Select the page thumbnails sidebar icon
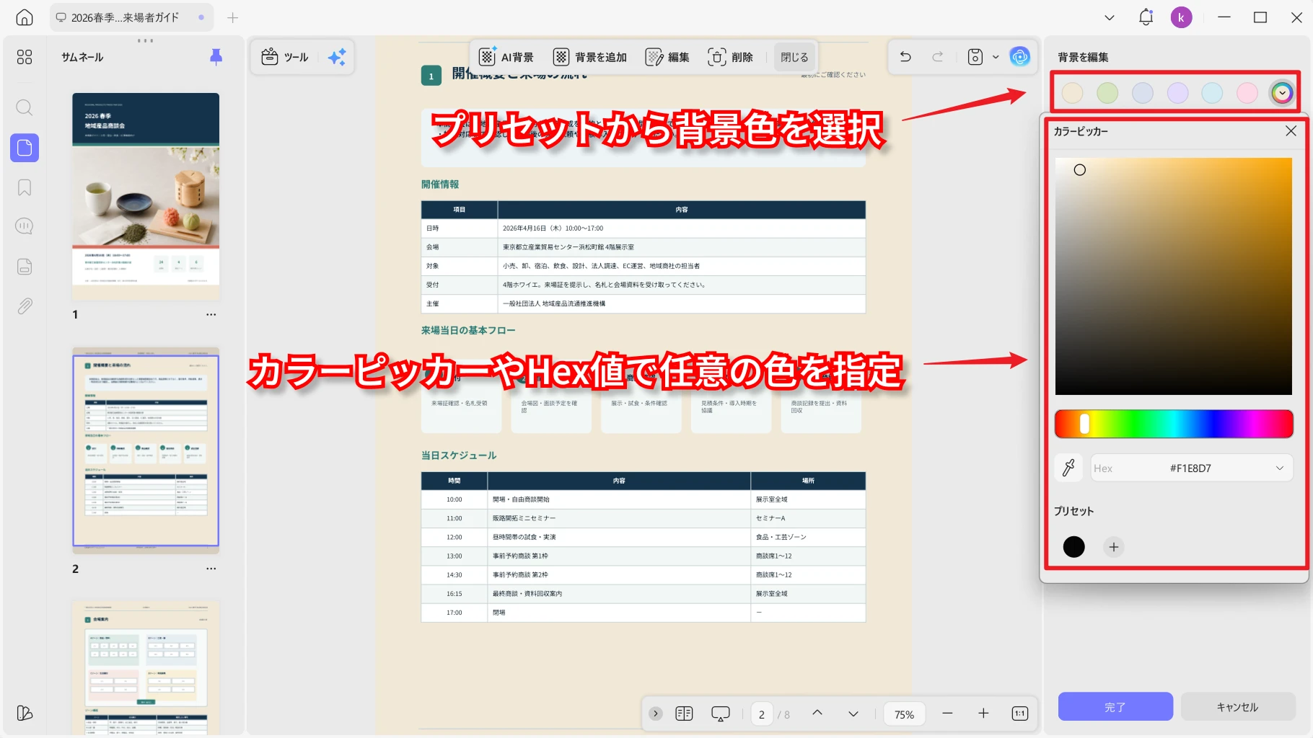The width and height of the screenshot is (1313, 738). pyautogui.click(x=25, y=148)
